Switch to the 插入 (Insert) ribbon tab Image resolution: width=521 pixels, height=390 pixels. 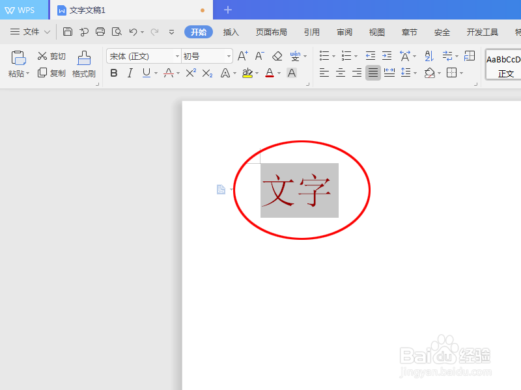[231, 31]
